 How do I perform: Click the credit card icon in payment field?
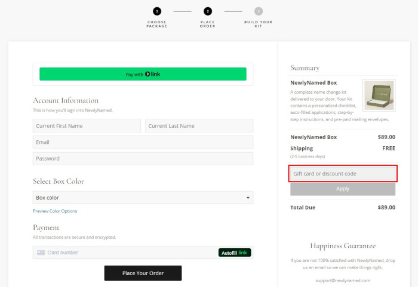(x=41, y=252)
